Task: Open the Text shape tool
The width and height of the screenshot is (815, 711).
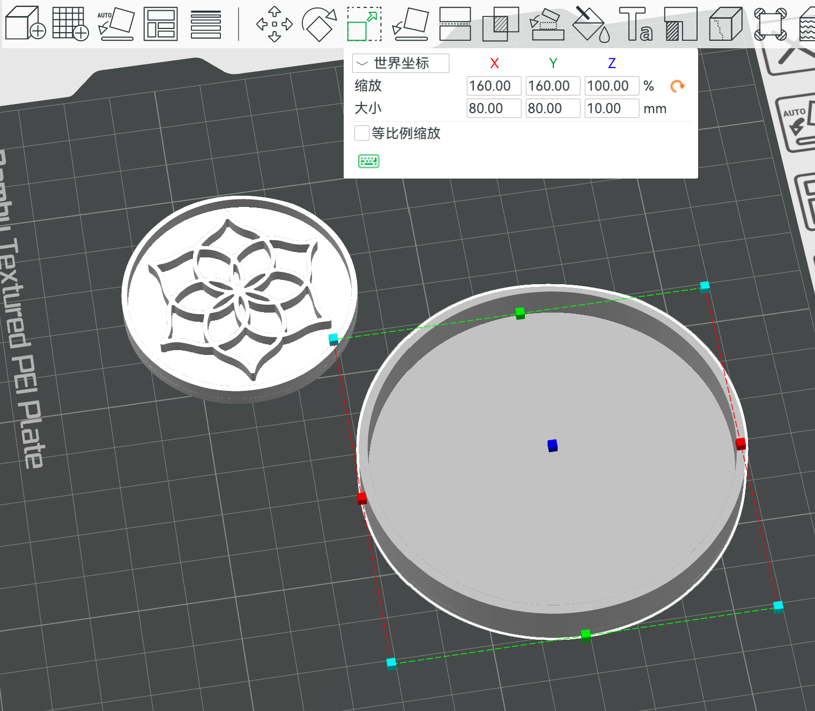Action: pos(636,24)
